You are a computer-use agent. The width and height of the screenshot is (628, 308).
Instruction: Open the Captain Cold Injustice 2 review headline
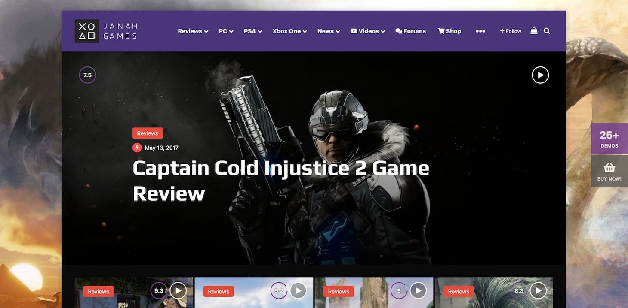pyautogui.click(x=280, y=180)
